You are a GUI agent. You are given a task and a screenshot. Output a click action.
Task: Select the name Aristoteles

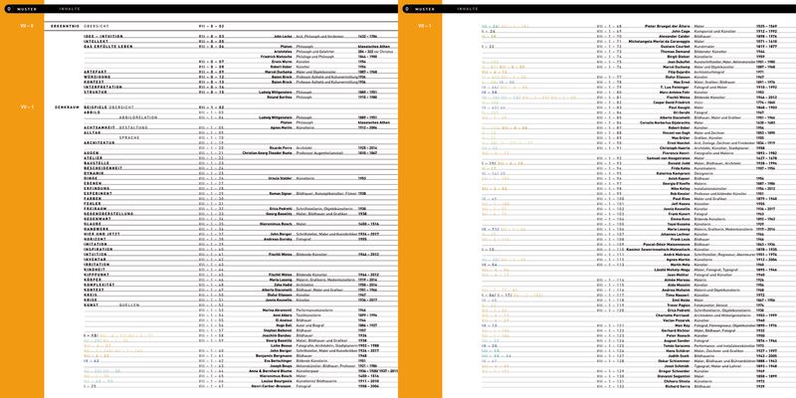284,52
